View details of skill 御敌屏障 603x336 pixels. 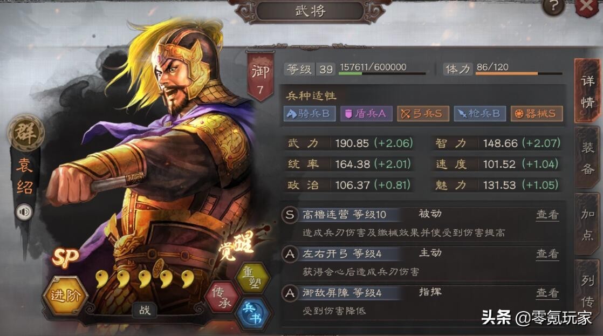[x=547, y=293]
